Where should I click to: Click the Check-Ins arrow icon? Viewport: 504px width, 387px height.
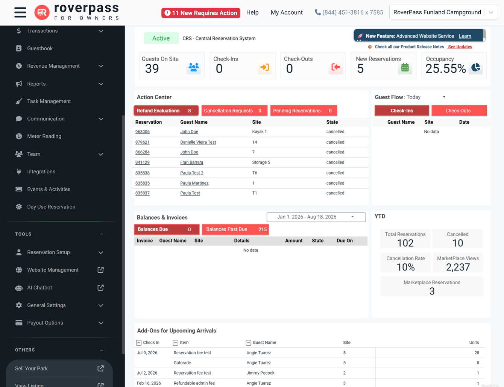(x=265, y=67)
